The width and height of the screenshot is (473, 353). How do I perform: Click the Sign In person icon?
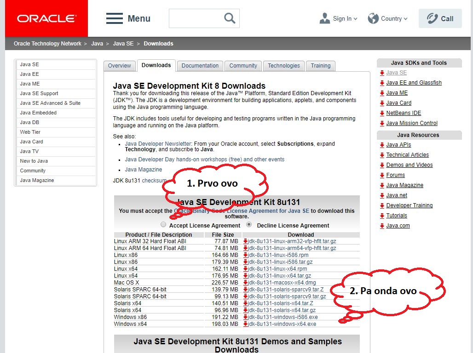click(324, 18)
